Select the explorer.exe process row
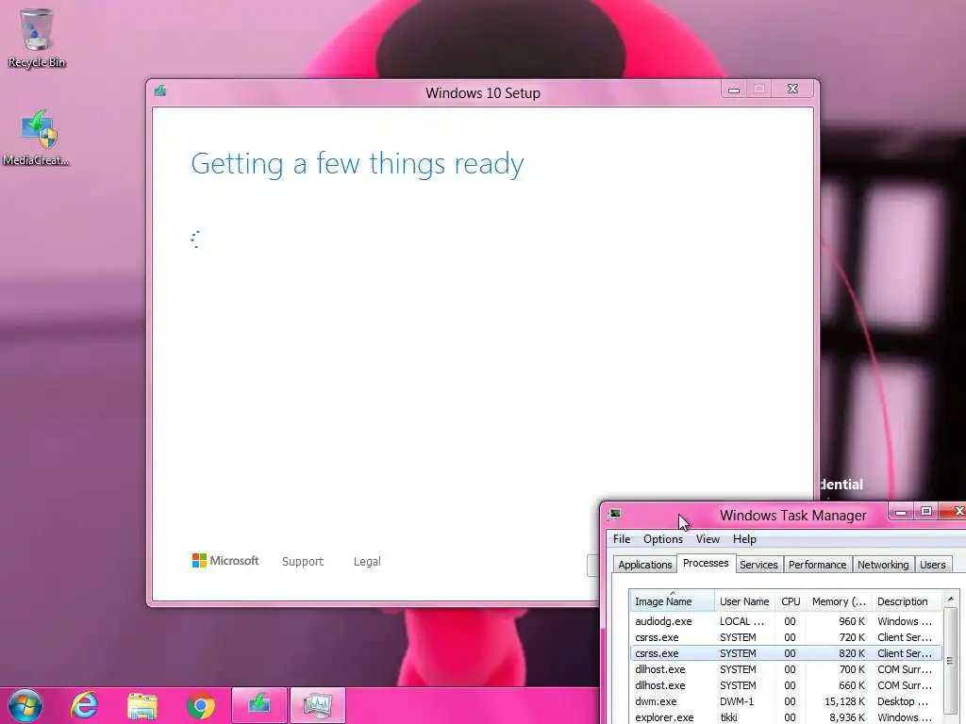Viewport: 966px width, 724px height. pyautogui.click(x=786, y=717)
